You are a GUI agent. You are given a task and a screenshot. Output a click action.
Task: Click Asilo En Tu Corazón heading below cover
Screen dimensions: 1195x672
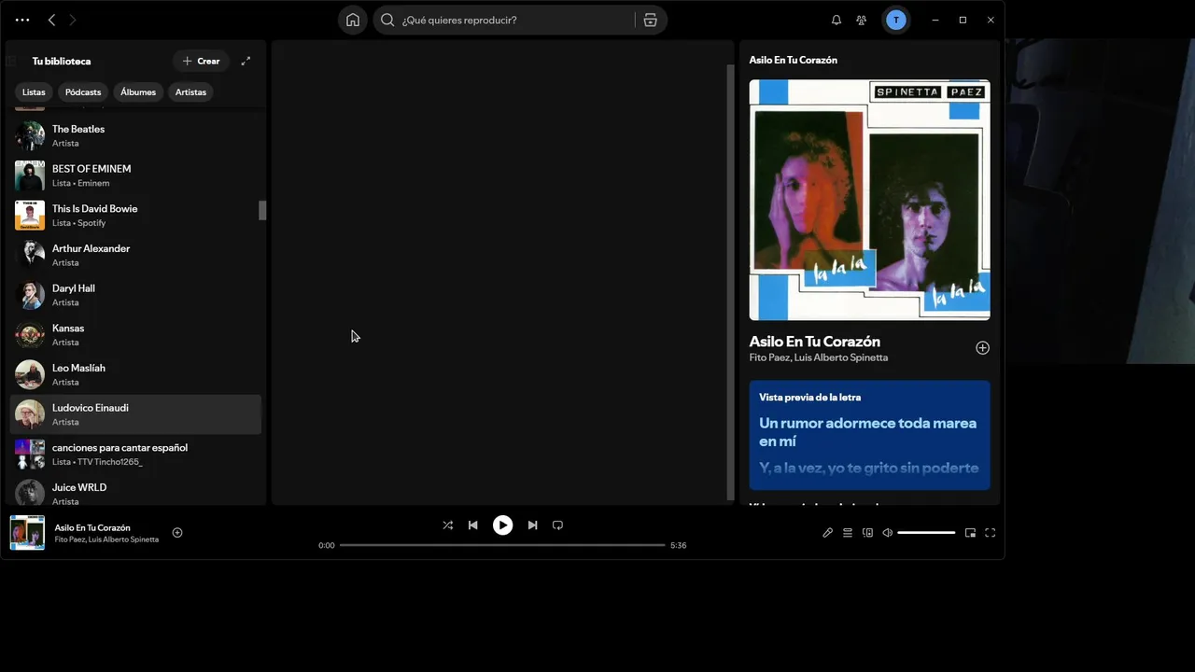[815, 342]
